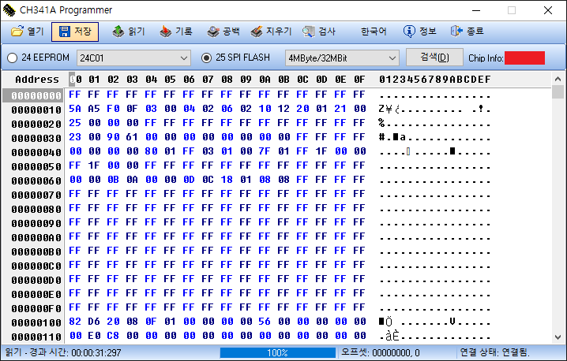Click the 연결 상태 connection status text

click(495, 352)
